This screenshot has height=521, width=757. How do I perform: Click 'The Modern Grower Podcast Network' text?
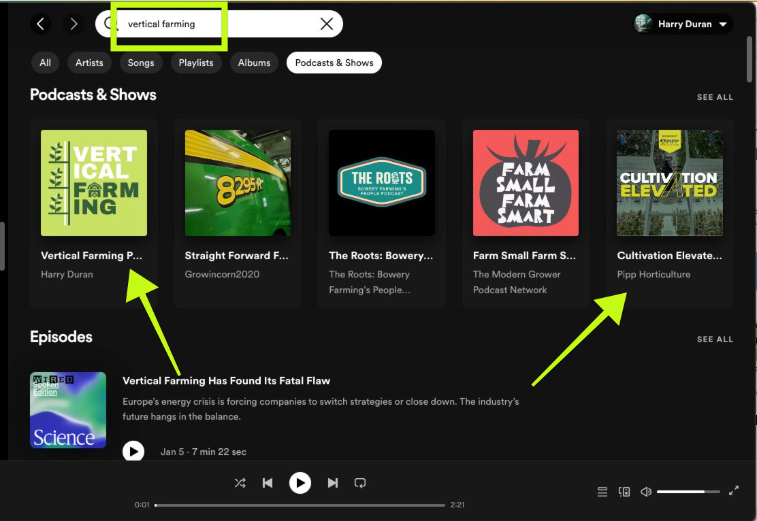[517, 282]
